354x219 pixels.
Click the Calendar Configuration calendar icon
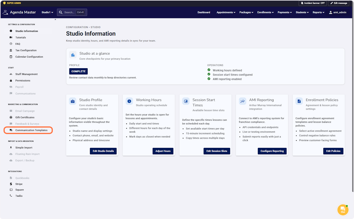pyautogui.click(x=11, y=57)
